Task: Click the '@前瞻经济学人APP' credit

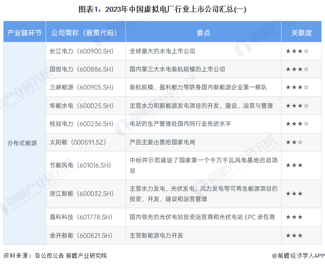Action: [298, 256]
